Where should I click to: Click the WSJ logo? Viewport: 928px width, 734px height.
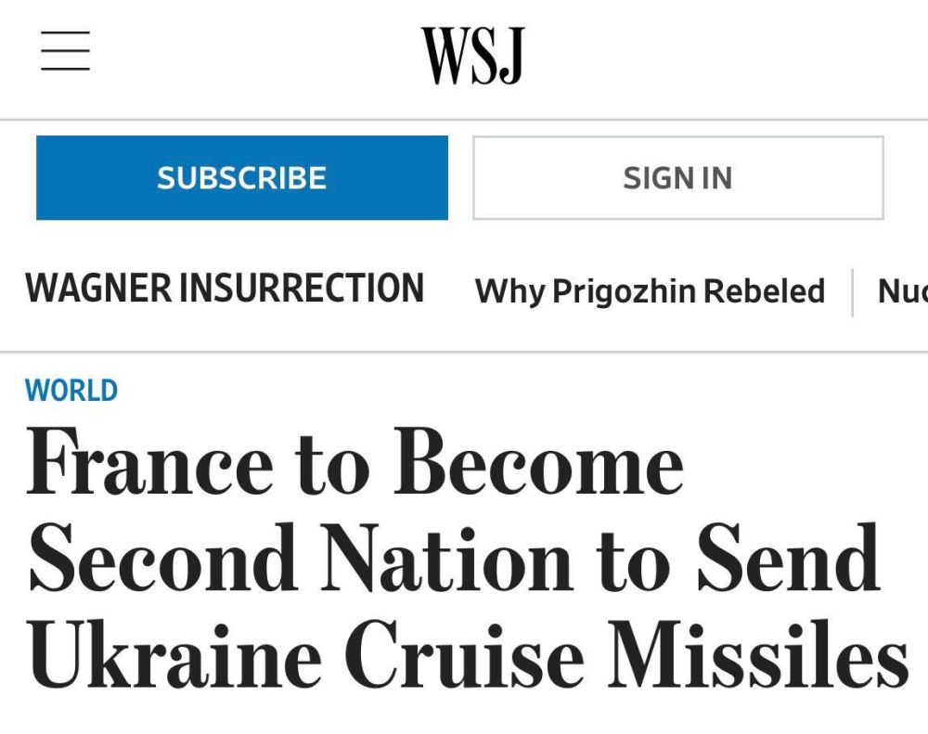473,56
